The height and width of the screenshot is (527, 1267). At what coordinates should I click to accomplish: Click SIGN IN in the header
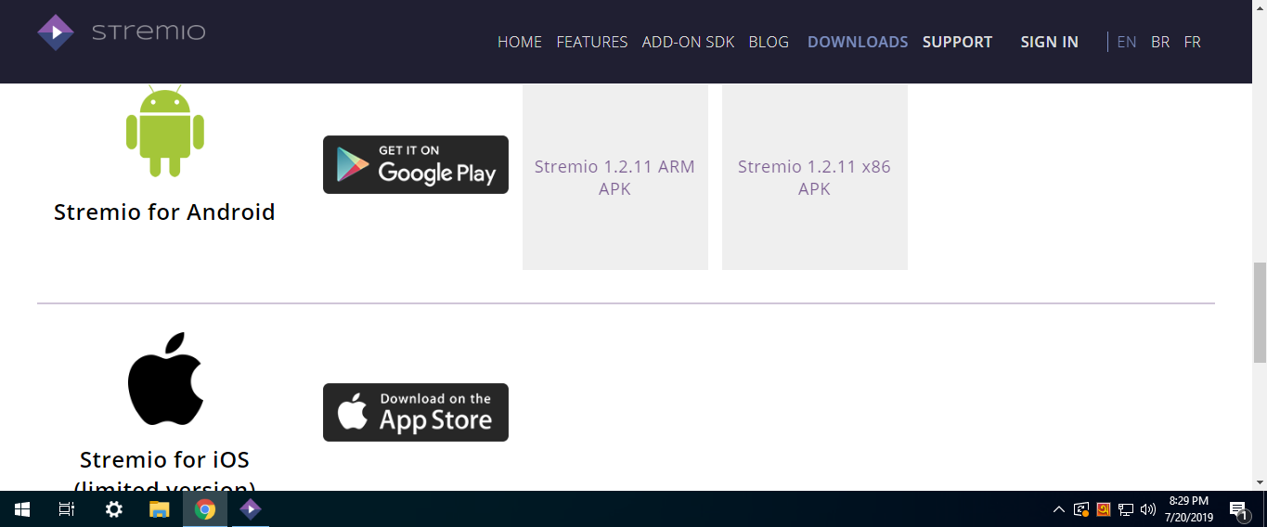point(1049,42)
